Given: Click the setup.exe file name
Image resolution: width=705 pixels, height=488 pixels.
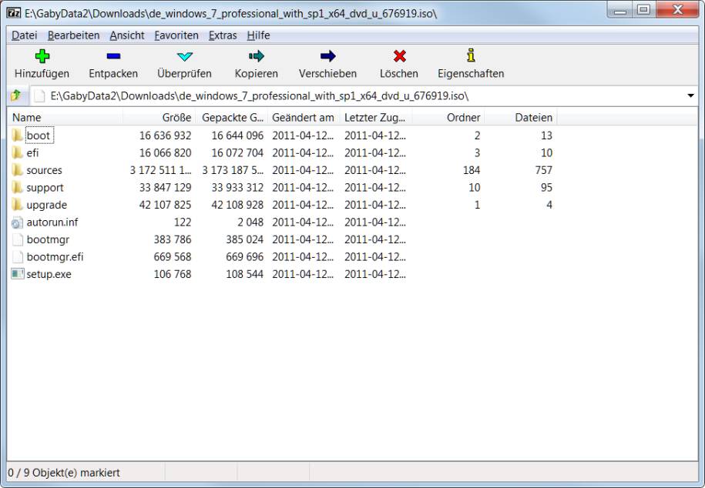Looking at the screenshot, I should pos(49,274).
